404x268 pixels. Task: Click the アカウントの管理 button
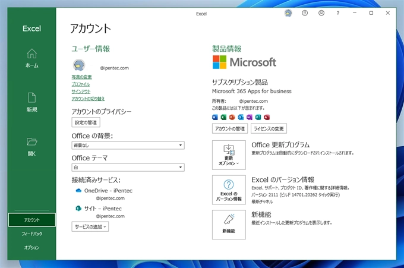(x=230, y=128)
